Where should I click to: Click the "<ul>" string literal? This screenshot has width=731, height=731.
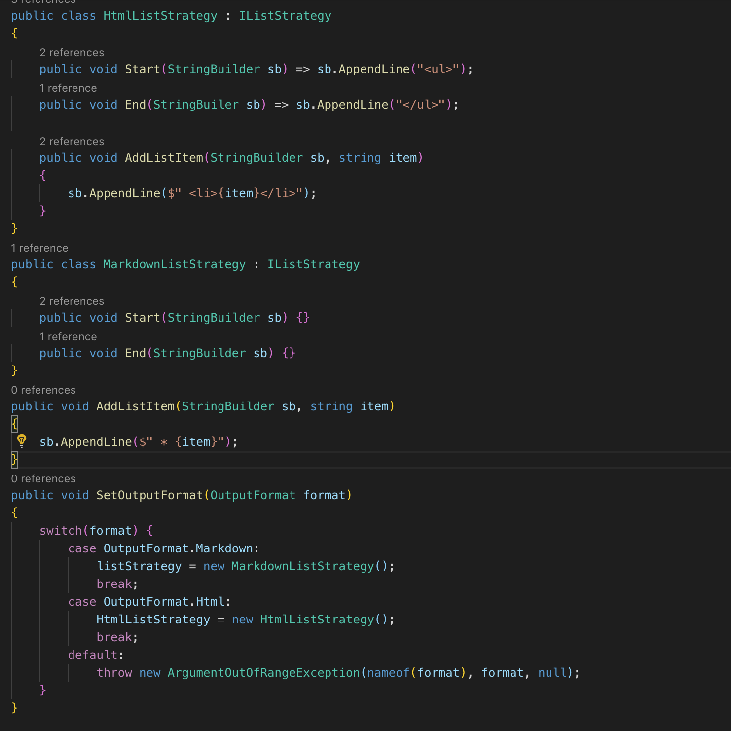pos(439,69)
